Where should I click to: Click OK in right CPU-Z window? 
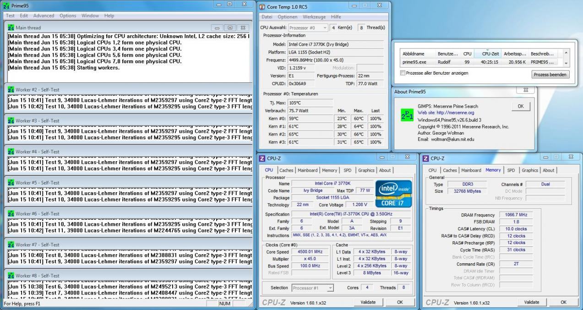pos(564,302)
